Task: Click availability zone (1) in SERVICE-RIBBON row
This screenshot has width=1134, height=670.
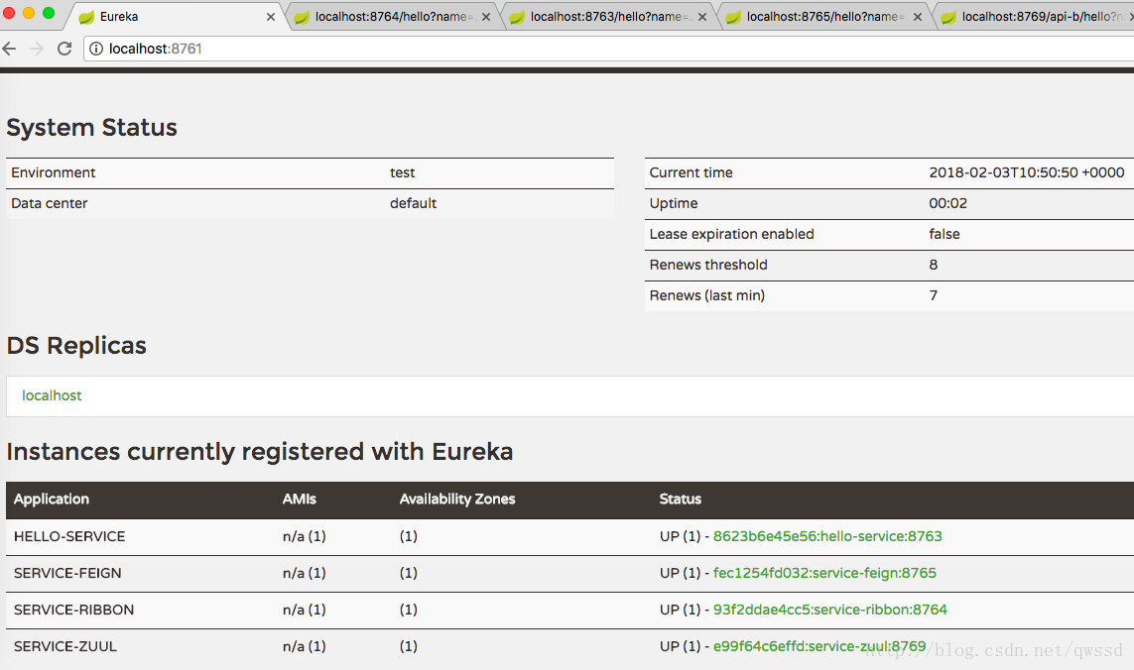Action: pyautogui.click(x=408, y=610)
